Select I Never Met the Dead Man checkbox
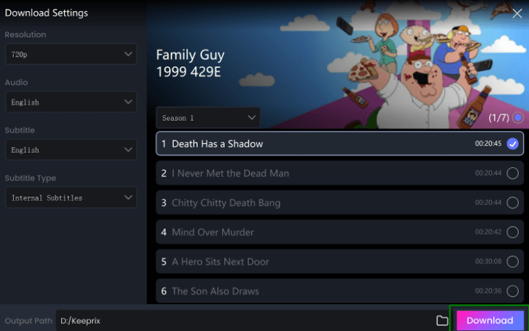Image resolution: width=529 pixels, height=331 pixels. point(513,173)
